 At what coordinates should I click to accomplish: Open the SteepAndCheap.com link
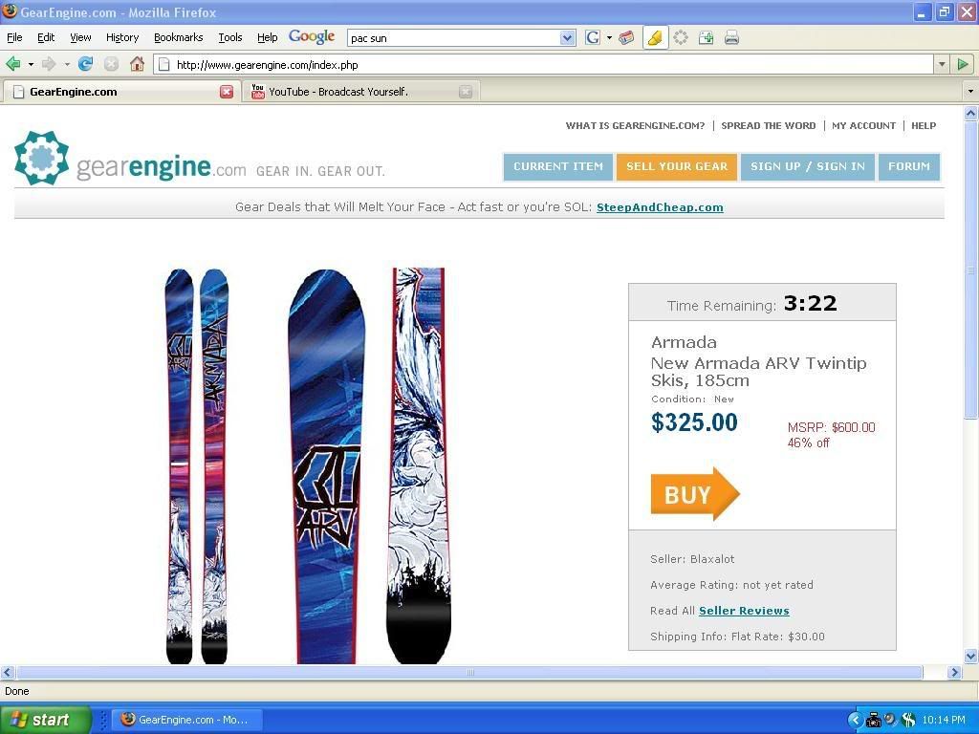[660, 207]
